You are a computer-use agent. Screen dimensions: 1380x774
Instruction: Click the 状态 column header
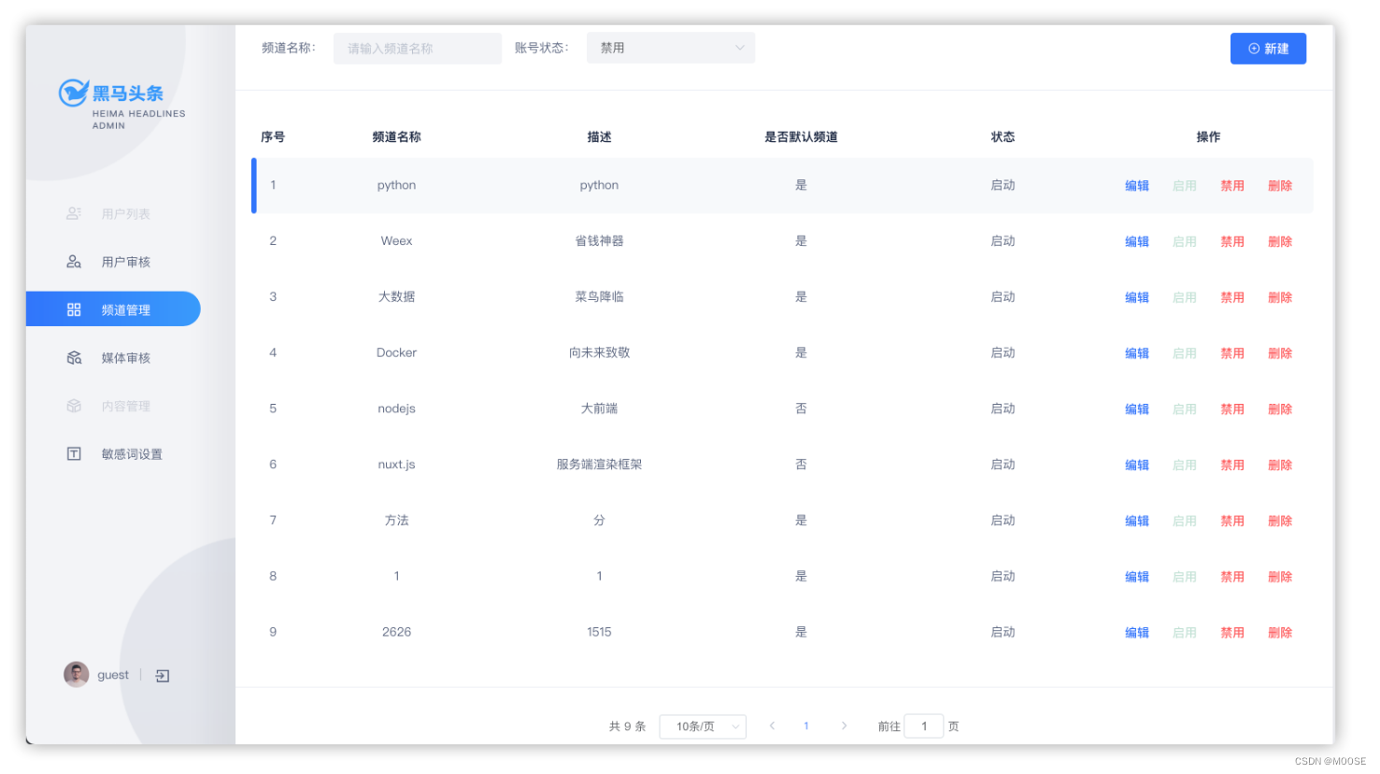pyautogui.click(x=1003, y=137)
